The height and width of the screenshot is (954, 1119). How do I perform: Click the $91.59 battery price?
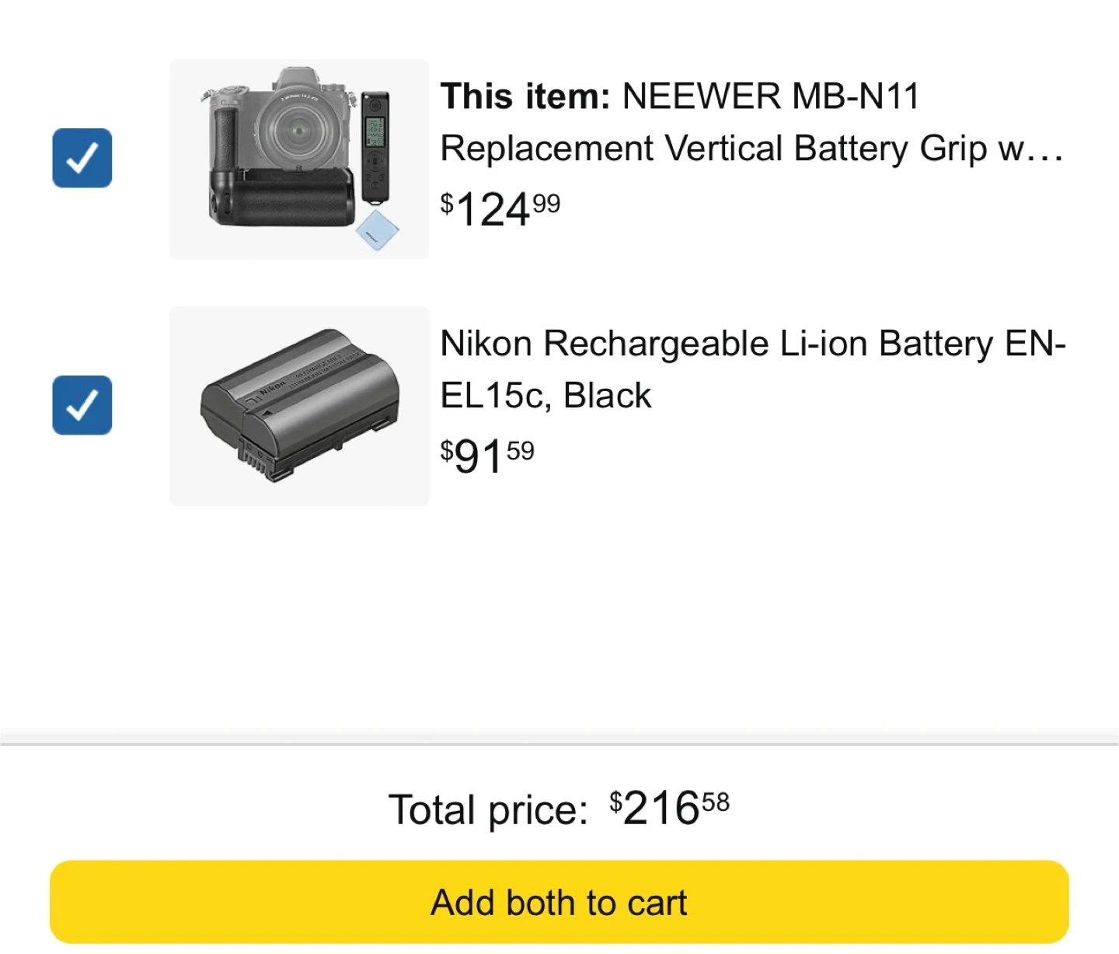(x=487, y=456)
